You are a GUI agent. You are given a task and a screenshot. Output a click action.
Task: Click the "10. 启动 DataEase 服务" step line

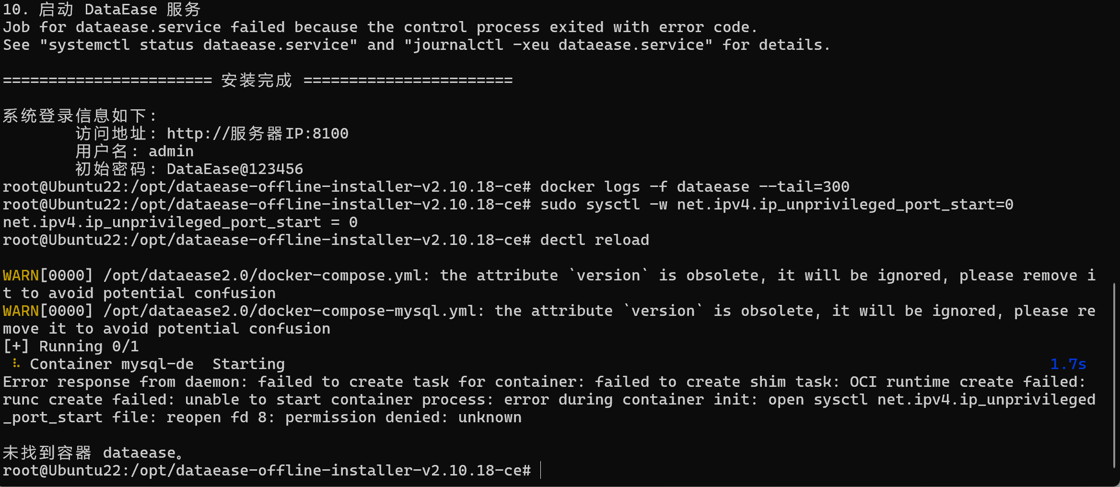(x=102, y=10)
